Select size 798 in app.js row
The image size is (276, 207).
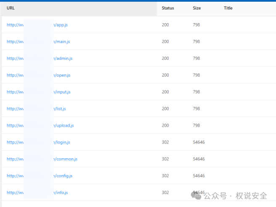tap(196, 25)
